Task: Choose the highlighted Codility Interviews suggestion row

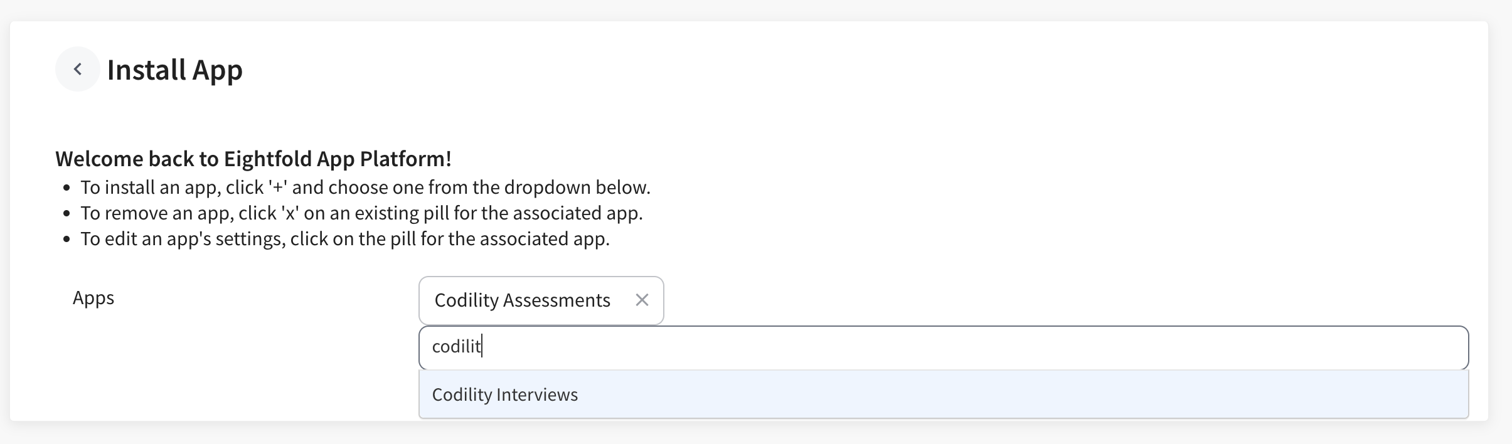Action: (944, 394)
